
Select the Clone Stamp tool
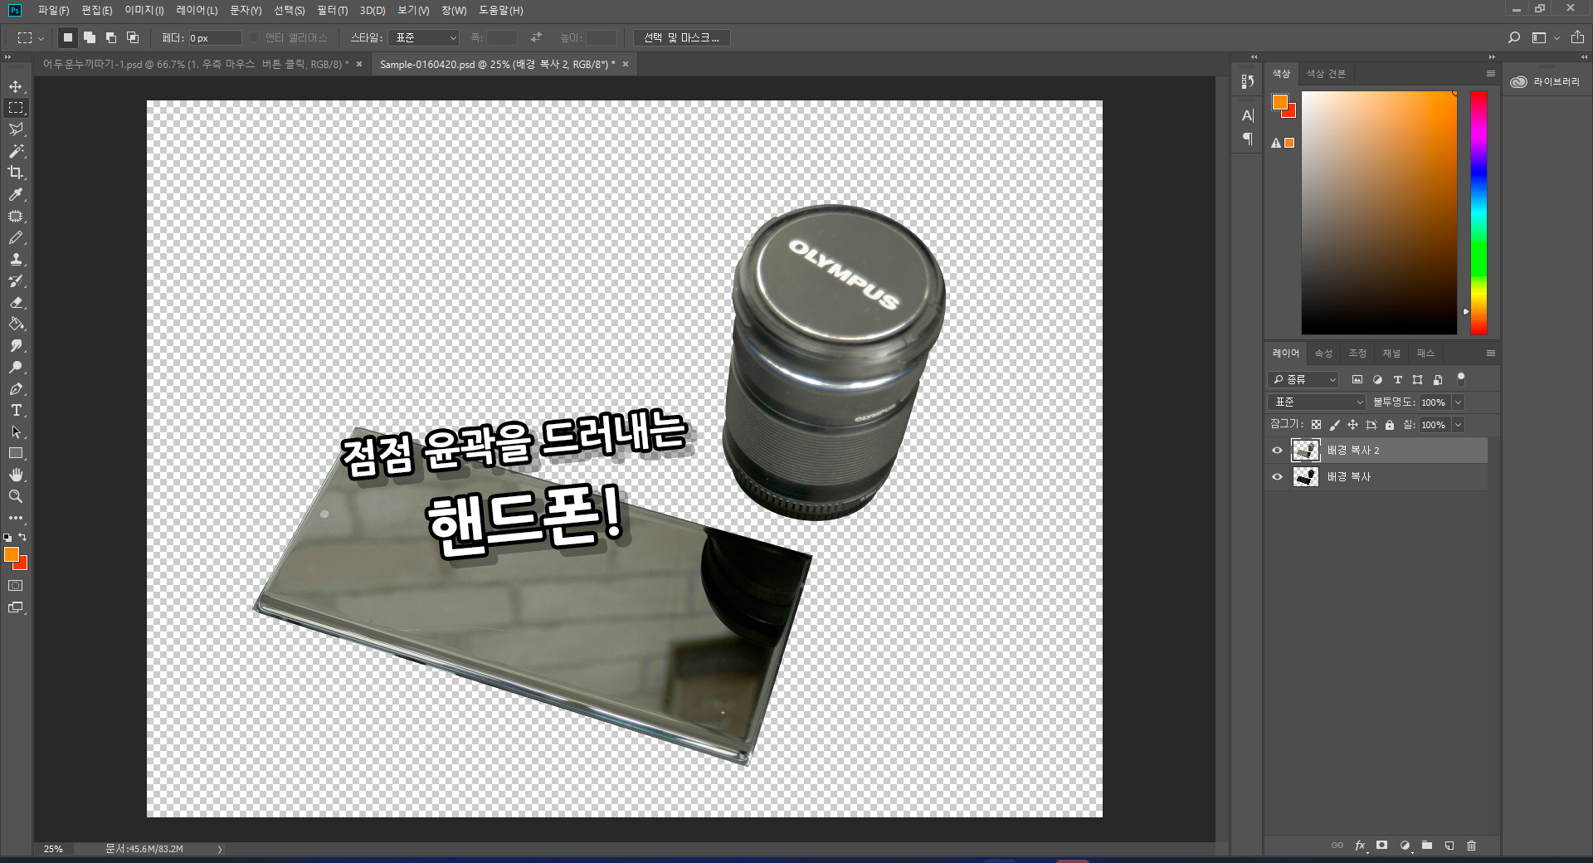[16, 259]
